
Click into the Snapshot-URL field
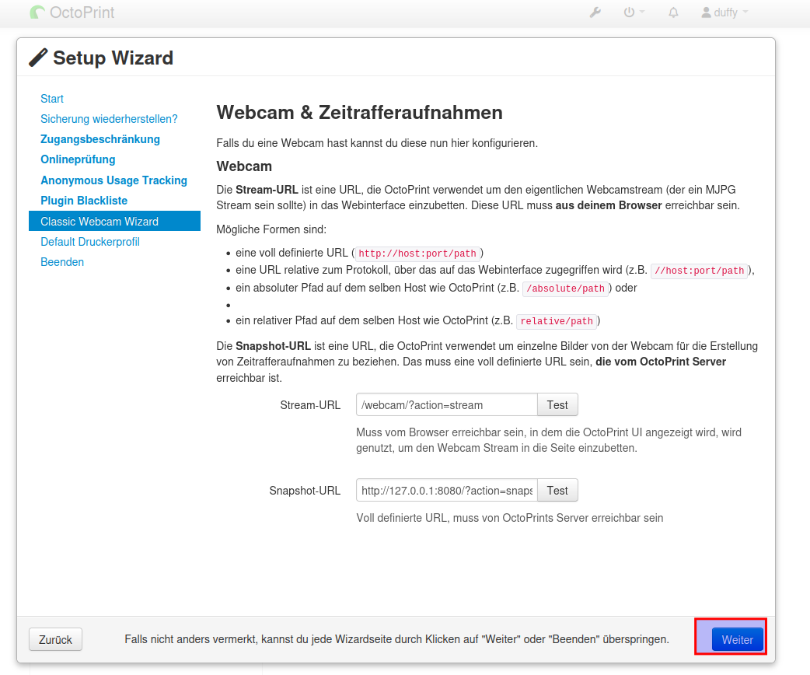point(446,491)
